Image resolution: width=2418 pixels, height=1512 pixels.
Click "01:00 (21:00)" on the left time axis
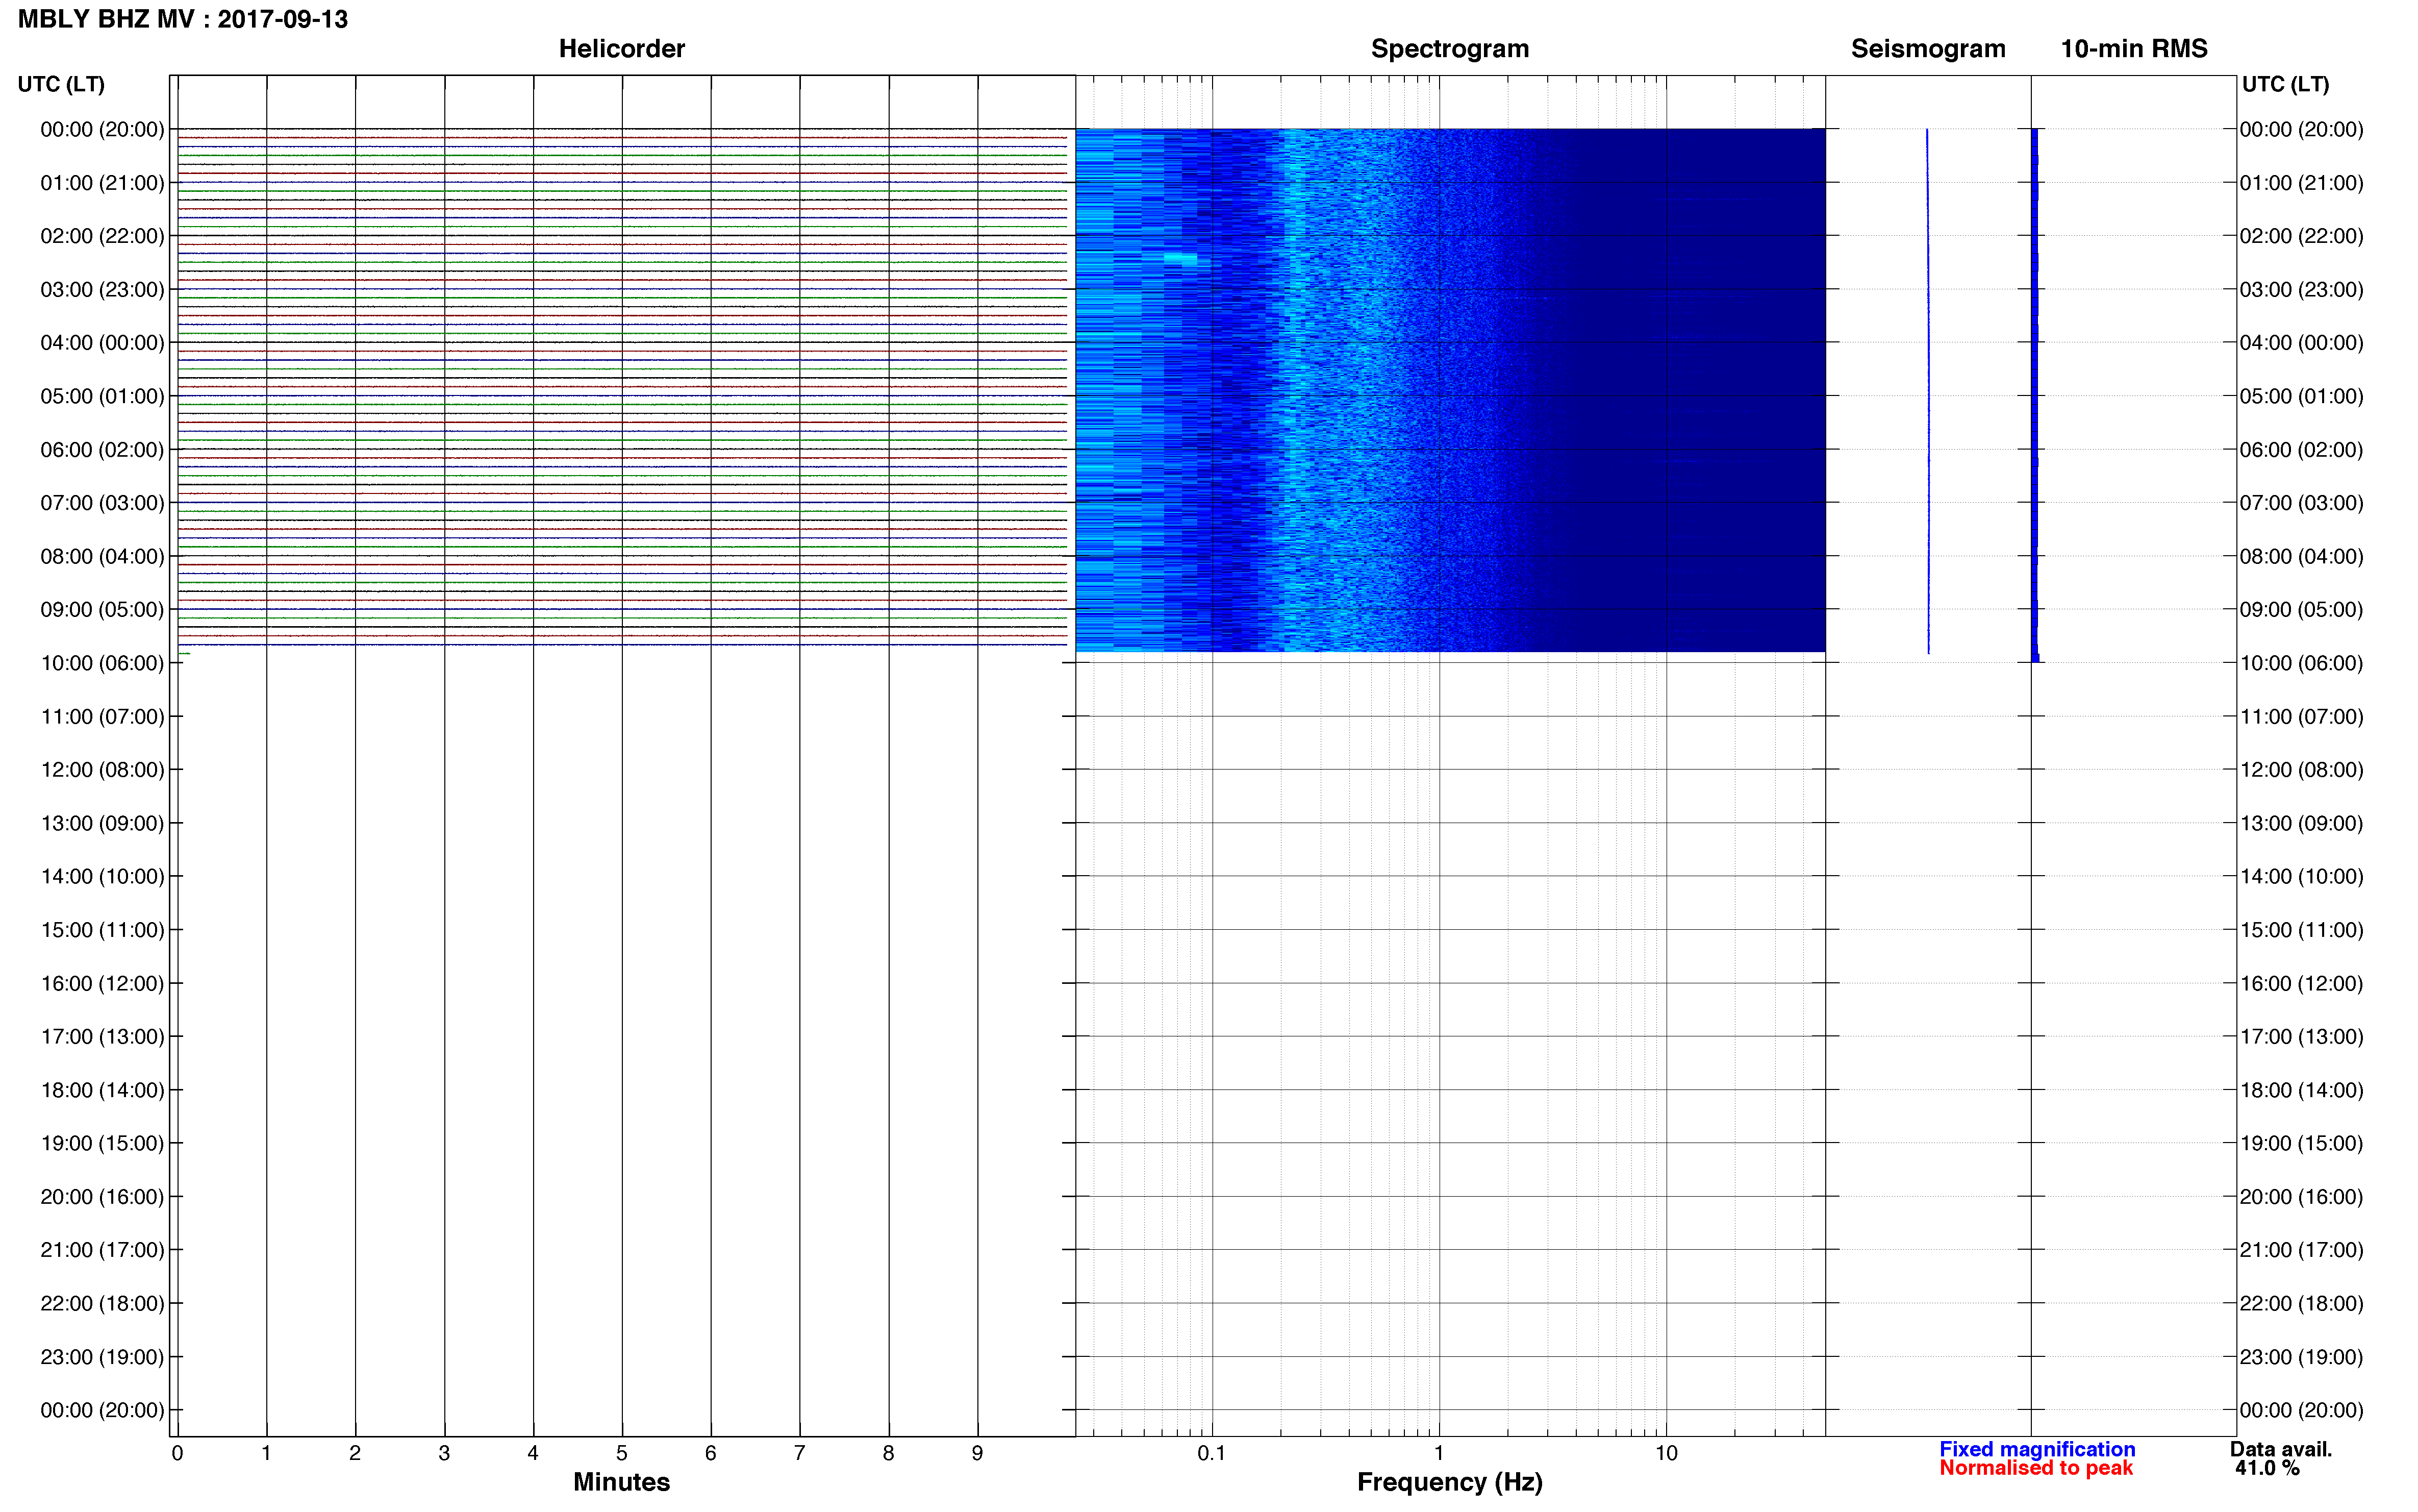pyautogui.click(x=102, y=183)
